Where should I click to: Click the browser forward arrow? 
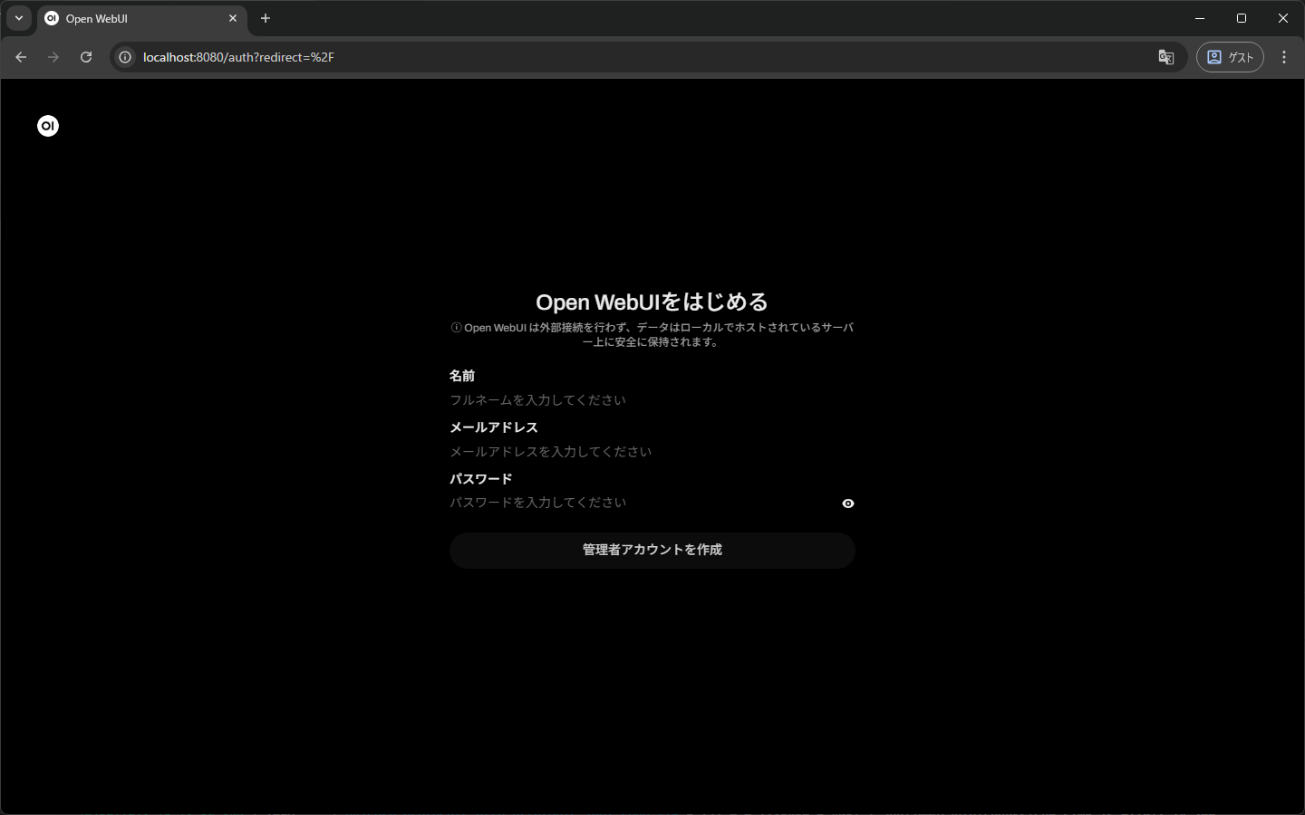pos(53,57)
